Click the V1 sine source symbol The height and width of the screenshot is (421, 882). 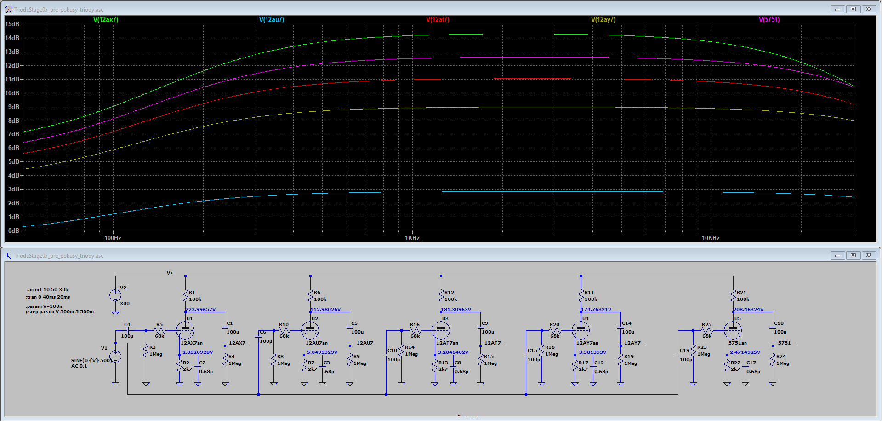point(115,356)
